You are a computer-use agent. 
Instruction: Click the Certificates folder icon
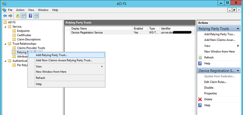[x=14, y=35]
